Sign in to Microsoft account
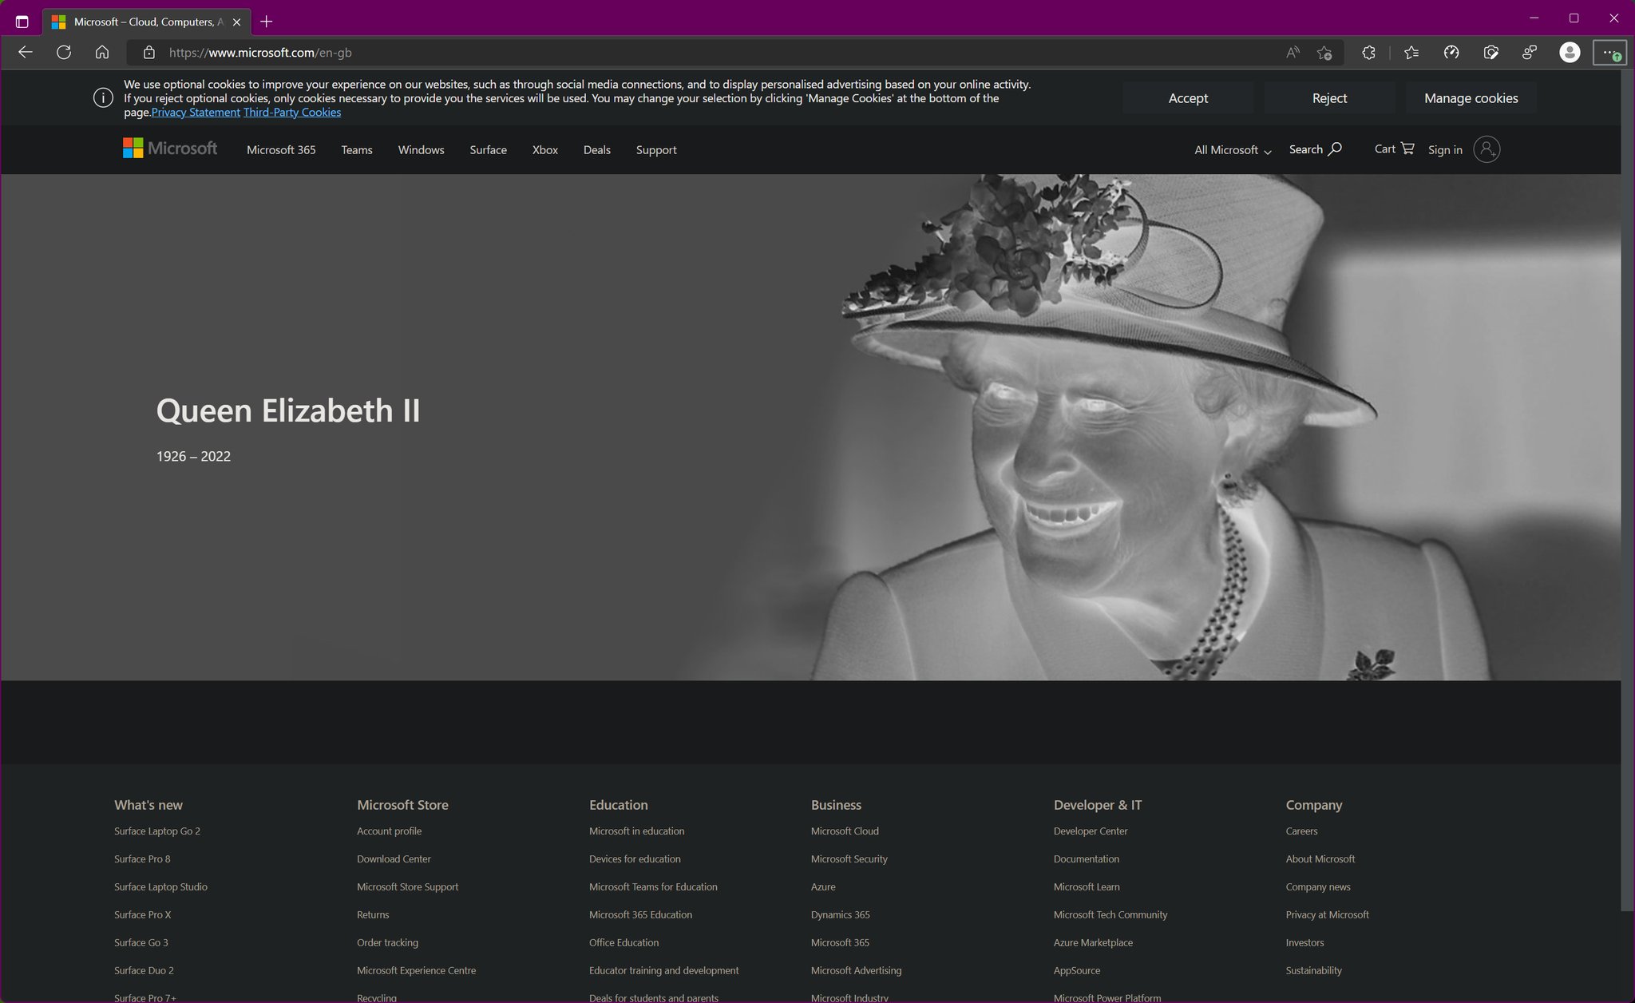Viewport: 1635px width, 1003px height. pyautogui.click(x=1445, y=149)
